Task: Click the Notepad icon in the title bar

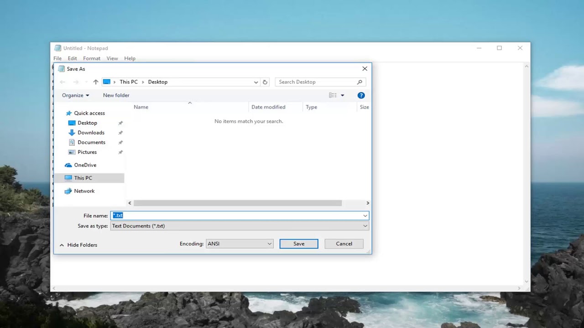Action: point(57,48)
